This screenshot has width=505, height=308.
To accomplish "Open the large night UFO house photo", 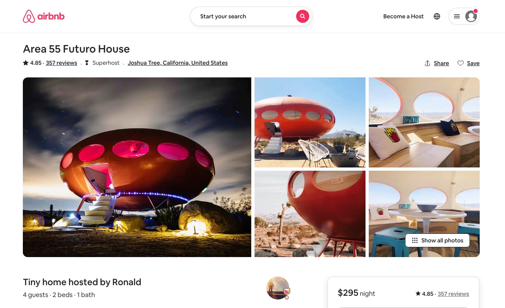I will tap(137, 167).
